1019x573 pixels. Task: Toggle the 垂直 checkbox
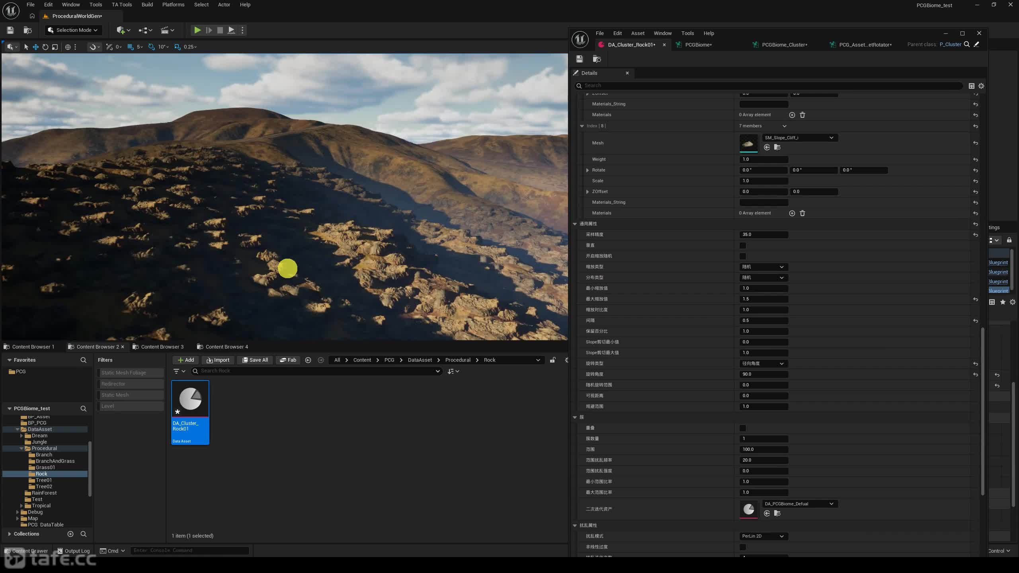click(x=743, y=246)
